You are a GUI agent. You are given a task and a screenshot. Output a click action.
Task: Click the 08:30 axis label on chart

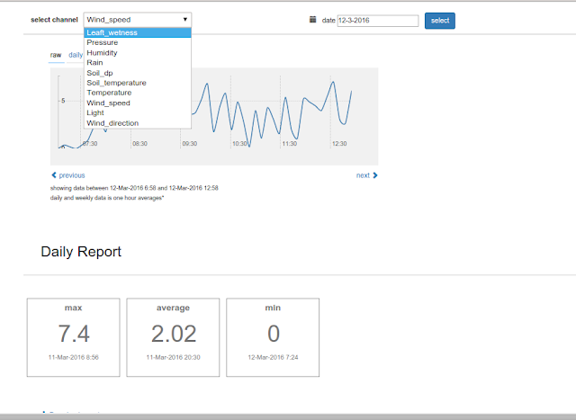pos(139,144)
